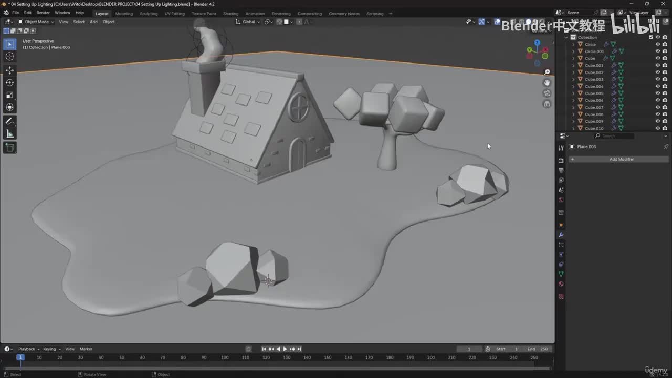Open the Render properties tab
The height and width of the screenshot is (378, 672).
point(561,161)
